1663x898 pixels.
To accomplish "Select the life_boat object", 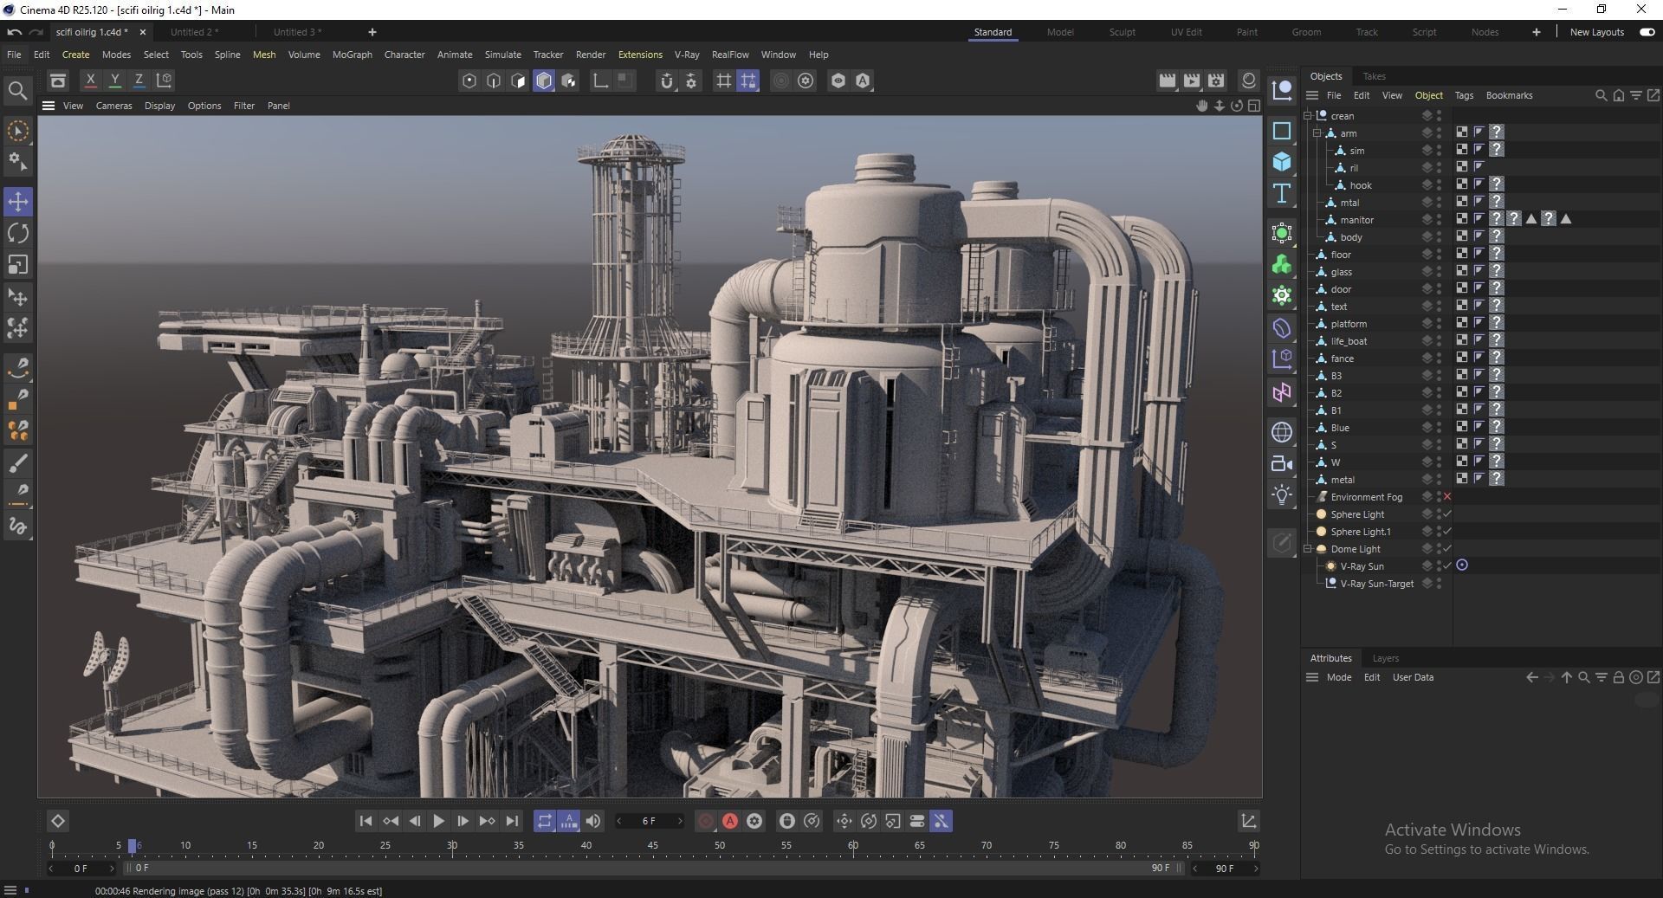I will click(x=1349, y=341).
